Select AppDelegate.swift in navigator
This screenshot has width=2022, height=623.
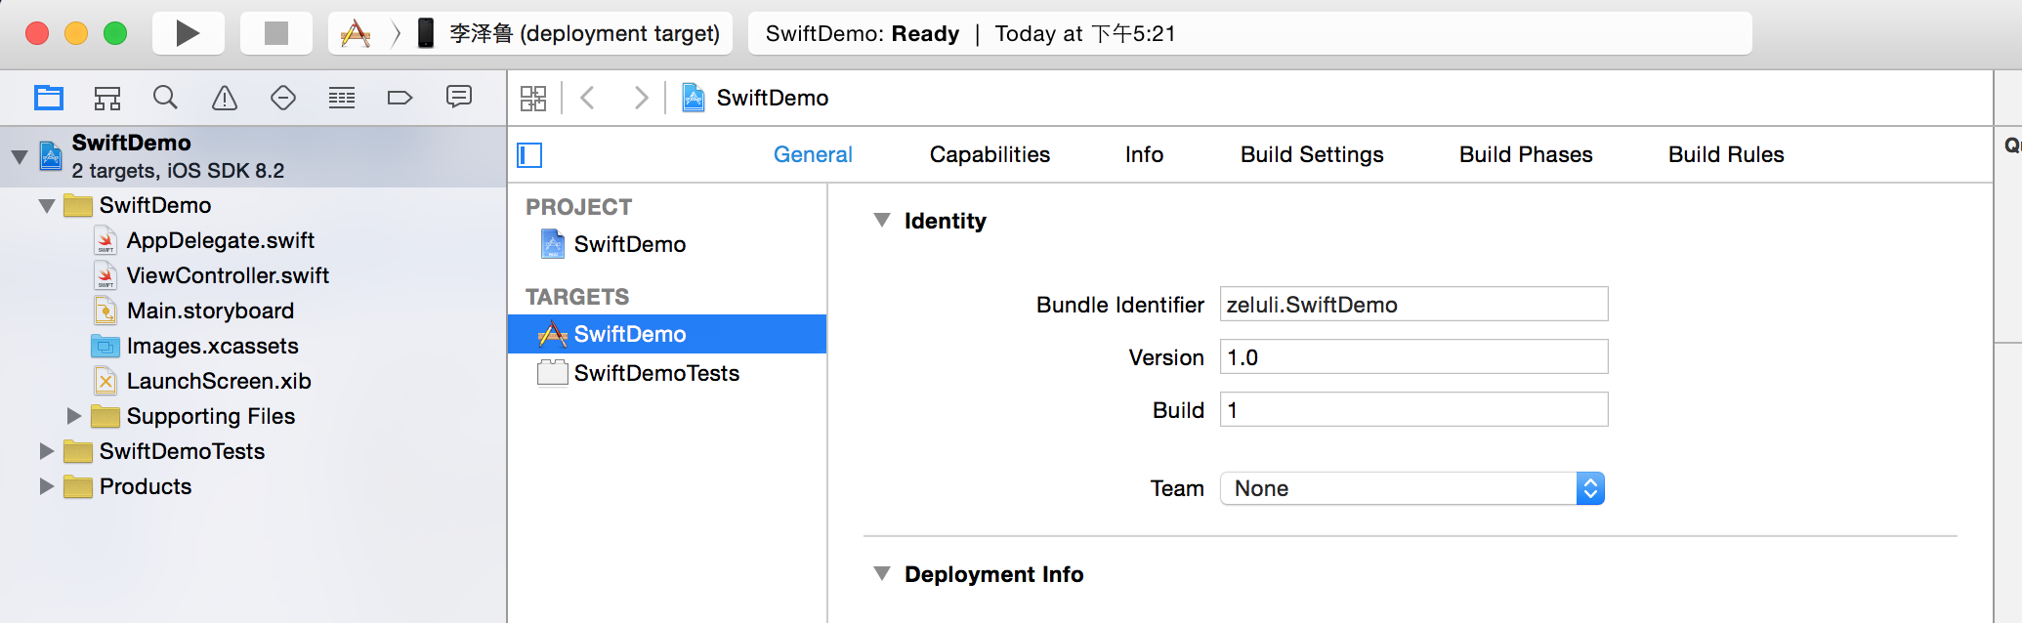pyautogui.click(x=221, y=240)
